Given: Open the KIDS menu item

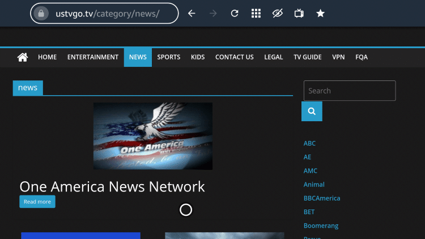Looking at the screenshot, I should click(198, 57).
